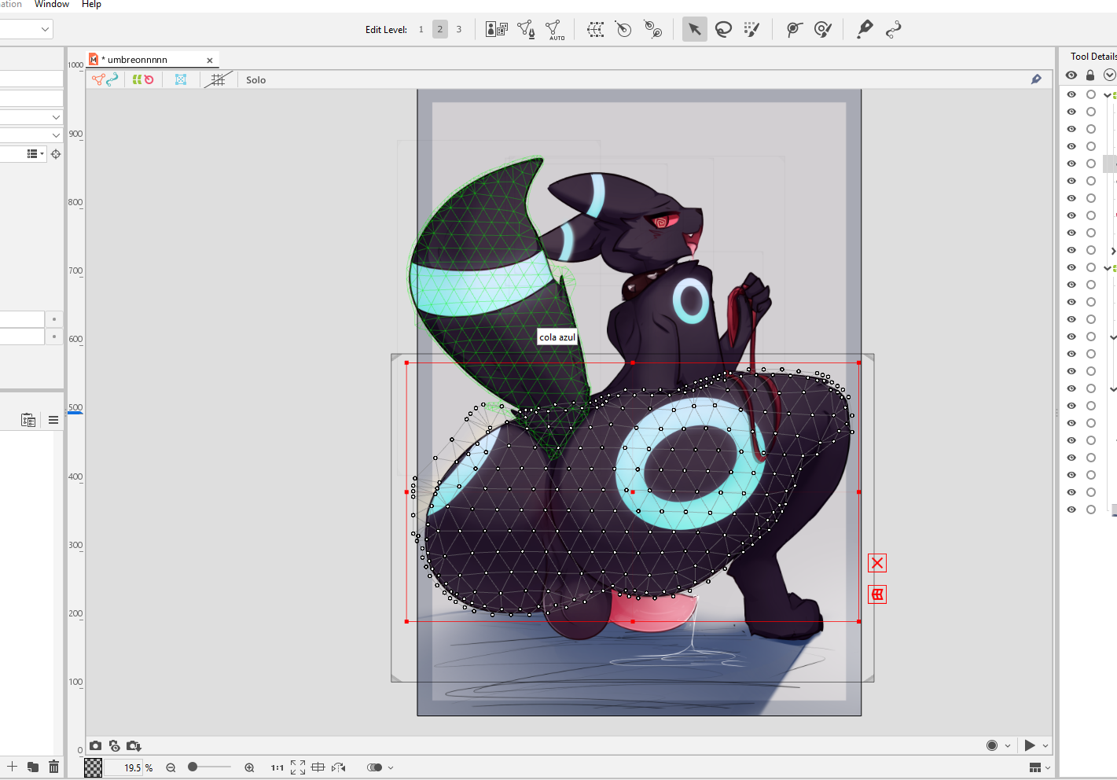
Task: Pick the brush selection tool
Action: point(752,30)
